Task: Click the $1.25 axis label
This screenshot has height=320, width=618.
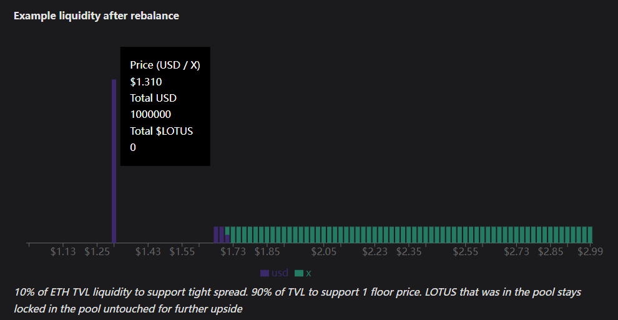Action: tap(97, 252)
